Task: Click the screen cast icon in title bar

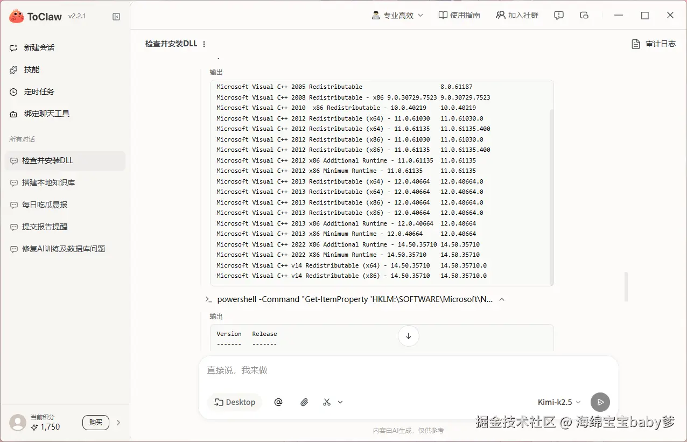Action: (x=584, y=16)
